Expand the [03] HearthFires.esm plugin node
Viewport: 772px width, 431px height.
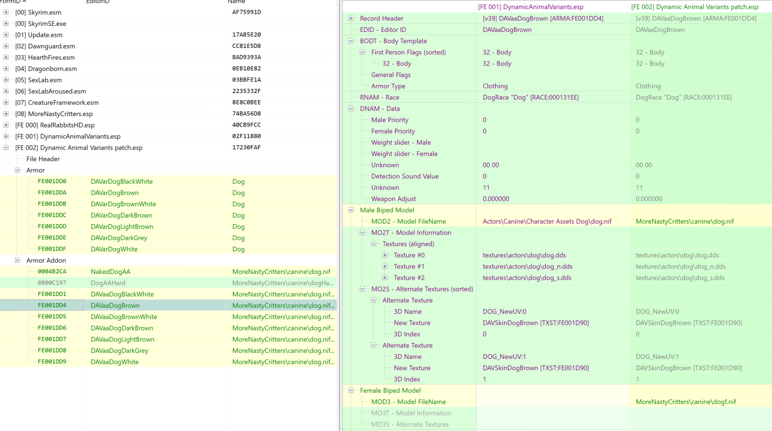click(6, 57)
